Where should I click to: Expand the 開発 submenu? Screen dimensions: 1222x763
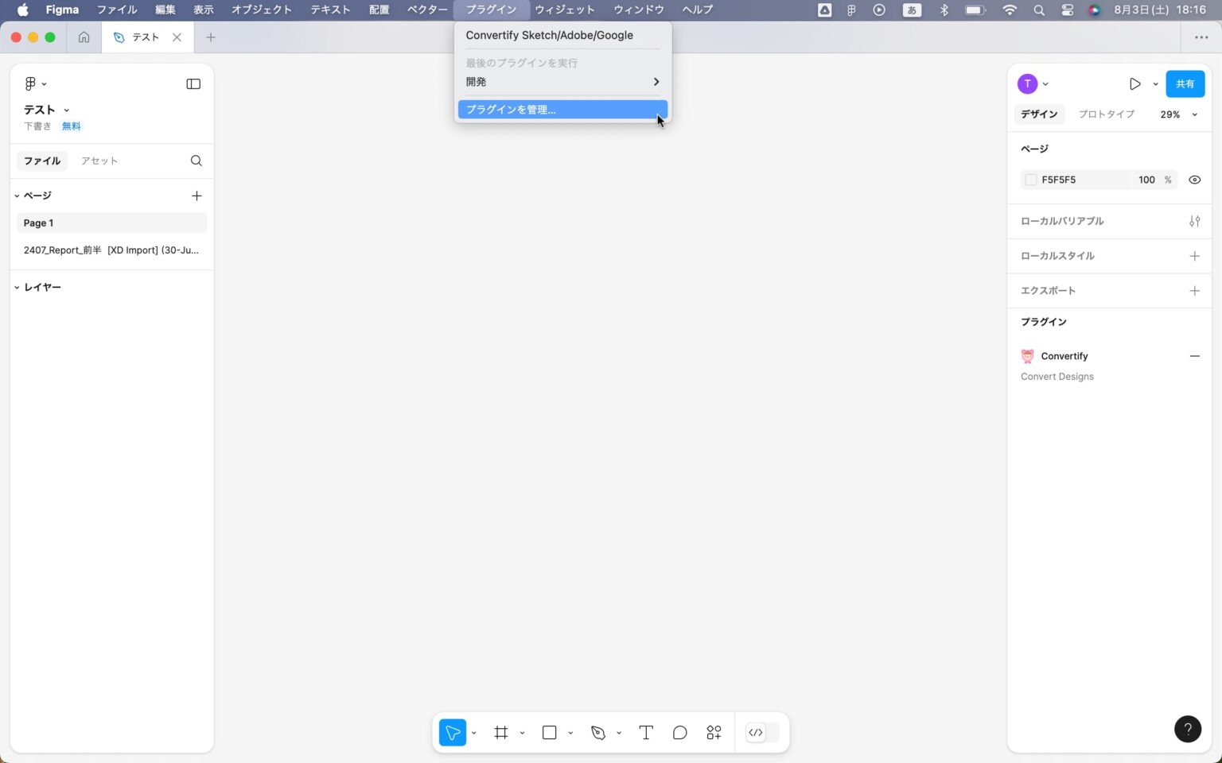562,82
